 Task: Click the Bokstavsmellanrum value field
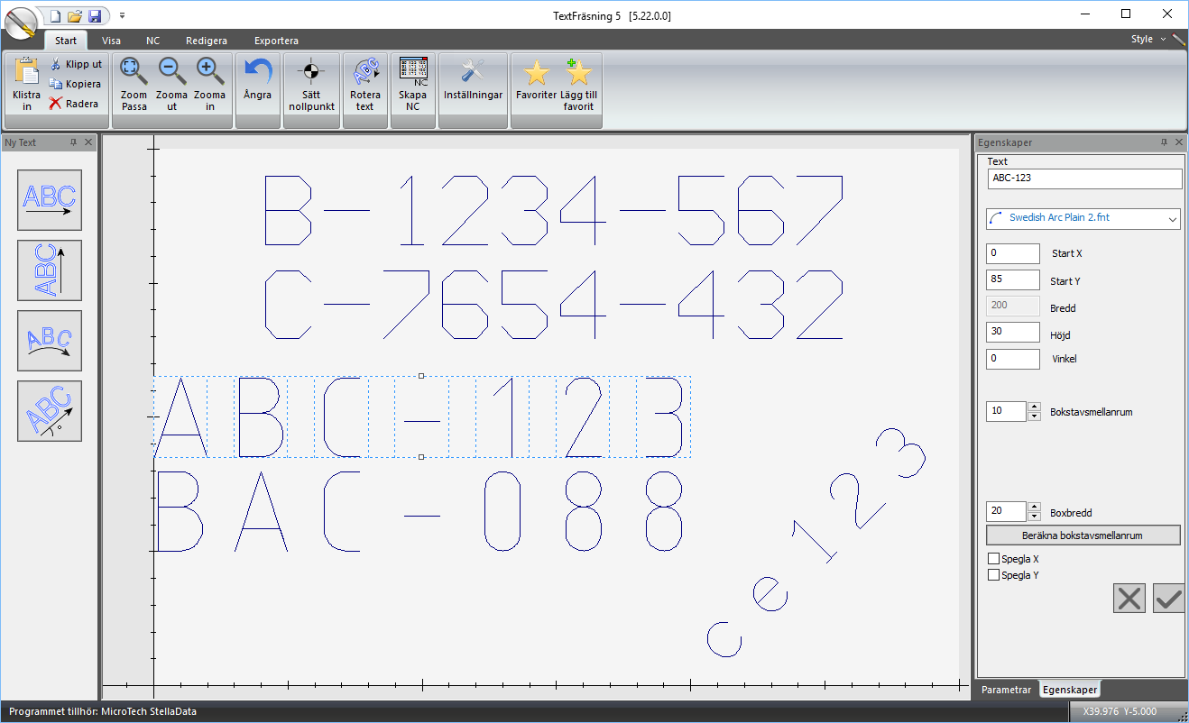(x=1007, y=411)
